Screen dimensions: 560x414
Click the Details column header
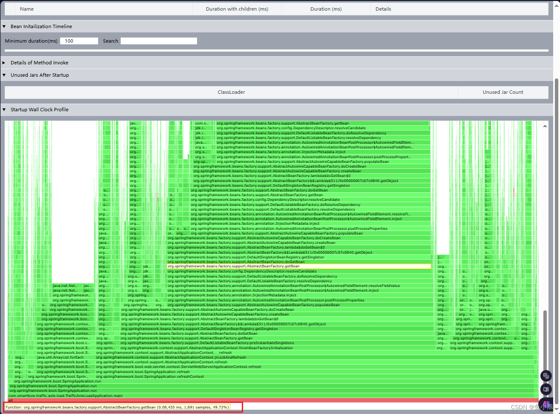459,9
